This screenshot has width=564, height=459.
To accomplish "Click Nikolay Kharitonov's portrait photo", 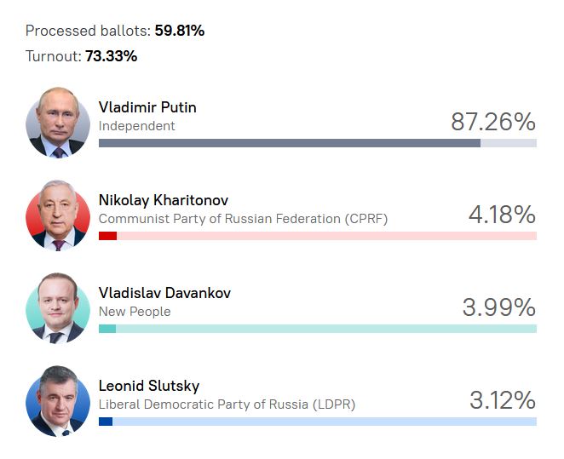I will [x=58, y=215].
